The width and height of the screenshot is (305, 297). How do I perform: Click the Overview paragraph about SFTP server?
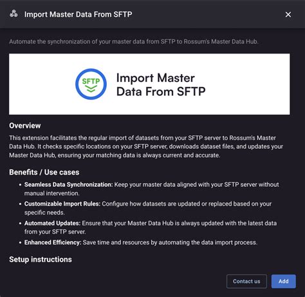(x=146, y=146)
